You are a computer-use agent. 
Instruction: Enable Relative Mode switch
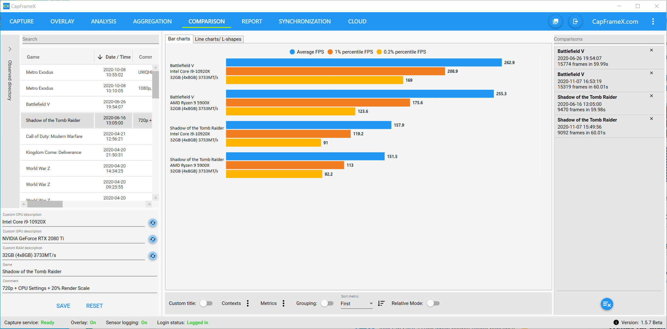click(433, 303)
